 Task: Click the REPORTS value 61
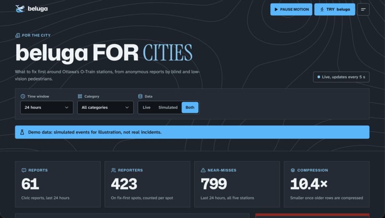[30, 184]
